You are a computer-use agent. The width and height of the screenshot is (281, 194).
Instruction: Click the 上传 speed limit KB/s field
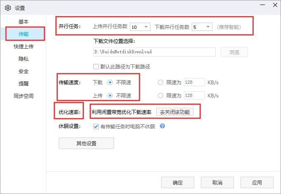point(194,96)
